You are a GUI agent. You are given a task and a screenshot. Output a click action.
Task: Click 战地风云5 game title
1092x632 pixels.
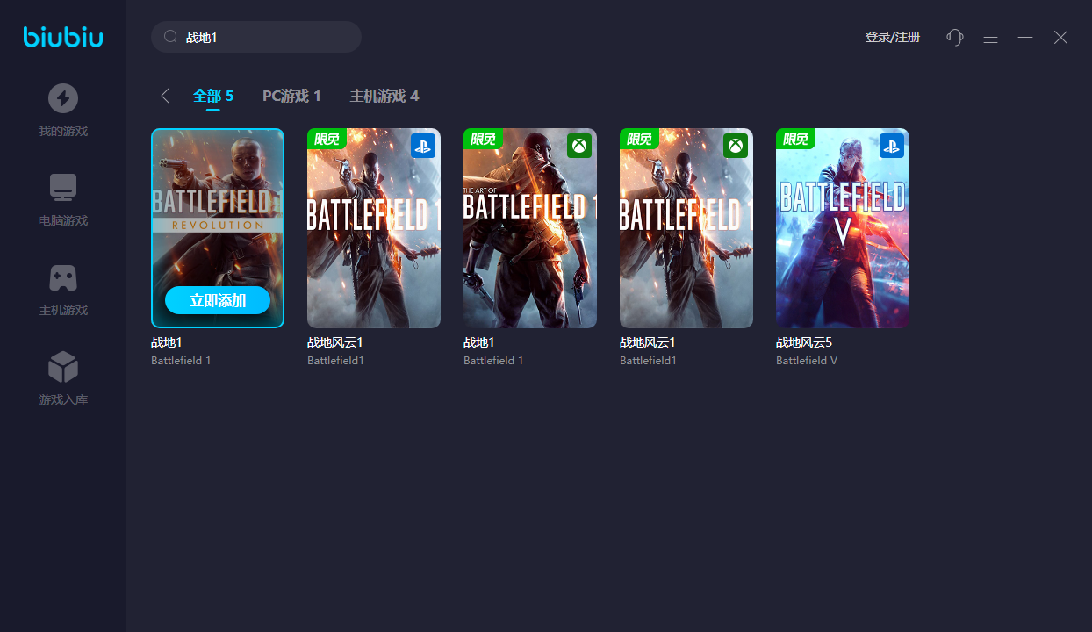tap(804, 342)
